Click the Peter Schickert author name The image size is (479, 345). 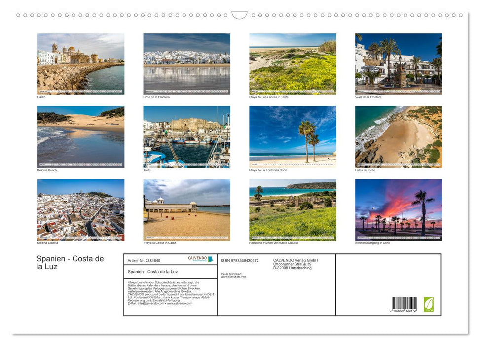(x=231, y=274)
